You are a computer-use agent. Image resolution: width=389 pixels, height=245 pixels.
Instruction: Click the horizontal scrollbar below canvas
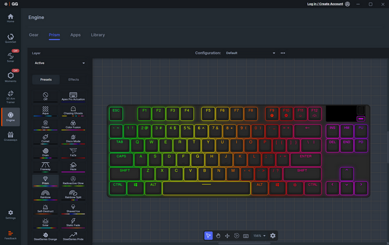[x=244, y=243]
